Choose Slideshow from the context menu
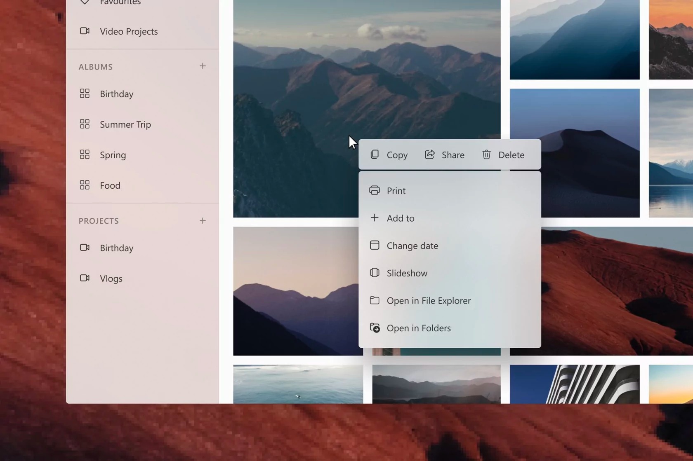This screenshot has height=461, width=693. tap(407, 273)
